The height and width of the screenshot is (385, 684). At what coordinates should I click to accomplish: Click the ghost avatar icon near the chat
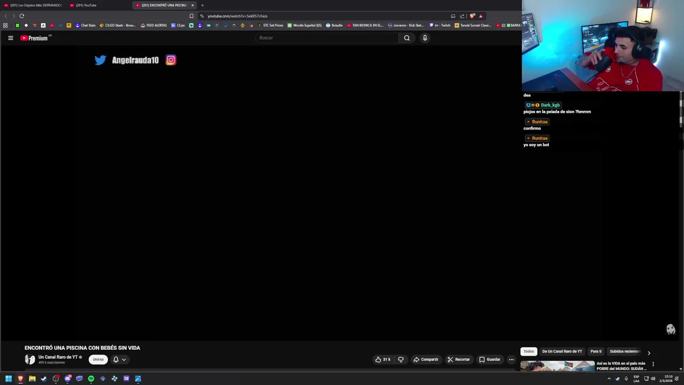click(x=671, y=329)
